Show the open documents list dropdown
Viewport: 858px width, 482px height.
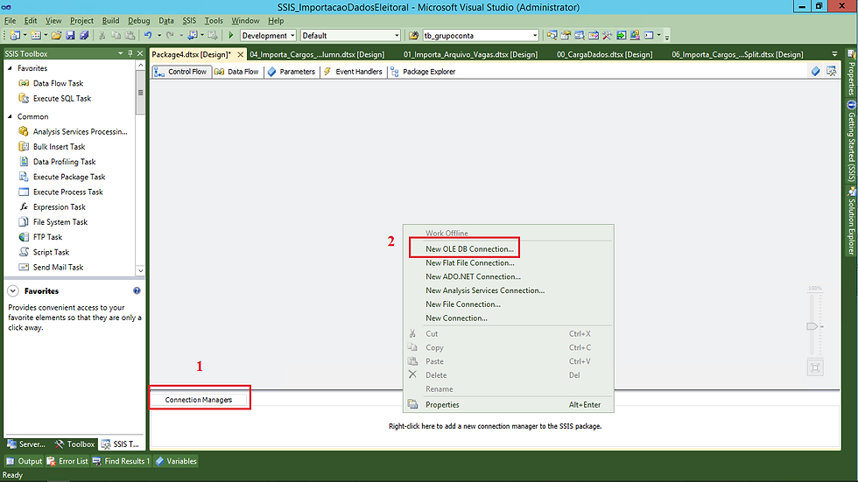(834, 54)
